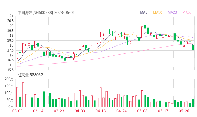Click the tallest volume bar above 150万
197x117 pixels.
click(23, 95)
